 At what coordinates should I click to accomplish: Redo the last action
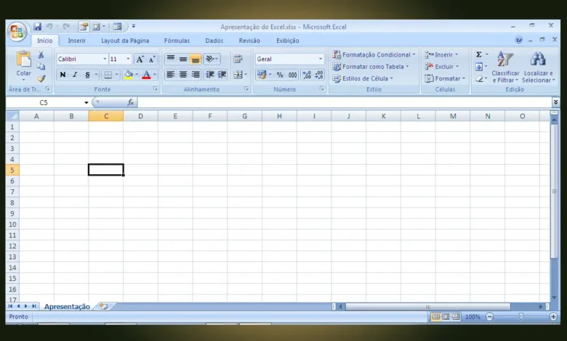click(66, 26)
